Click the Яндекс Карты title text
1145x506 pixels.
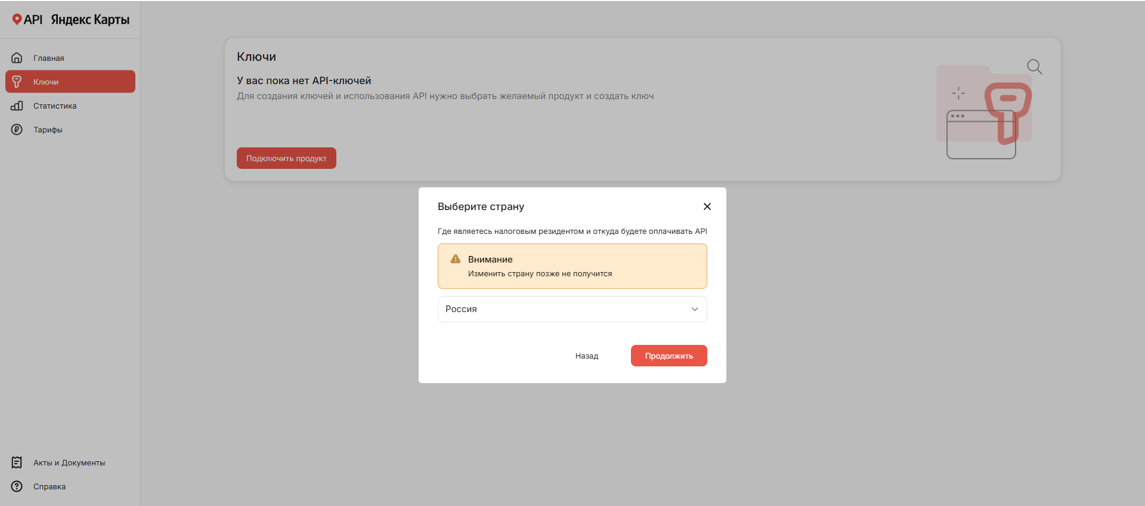coord(90,20)
